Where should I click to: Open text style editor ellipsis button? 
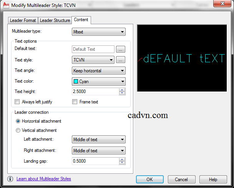pyautogui.click(x=121, y=60)
